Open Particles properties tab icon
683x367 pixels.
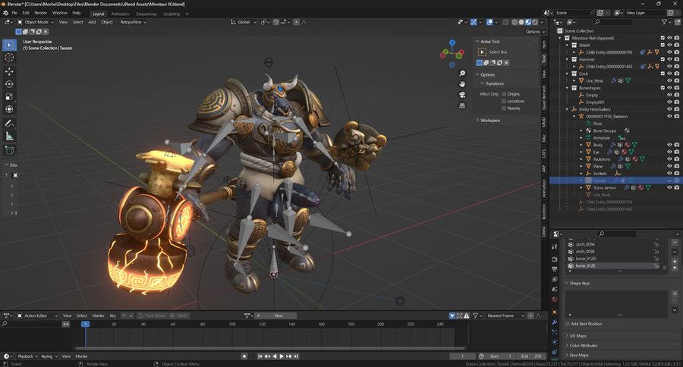(x=555, y=332)
